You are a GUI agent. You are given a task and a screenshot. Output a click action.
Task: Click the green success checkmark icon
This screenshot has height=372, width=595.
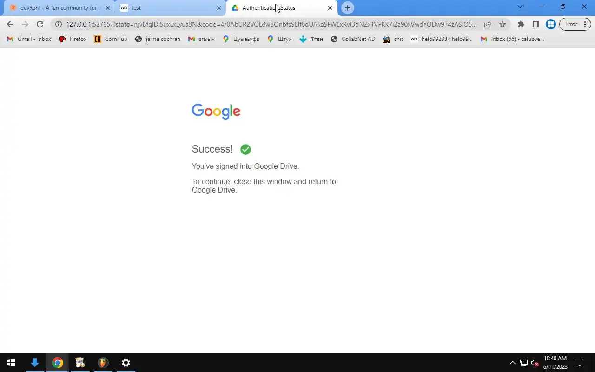[245, 149]
